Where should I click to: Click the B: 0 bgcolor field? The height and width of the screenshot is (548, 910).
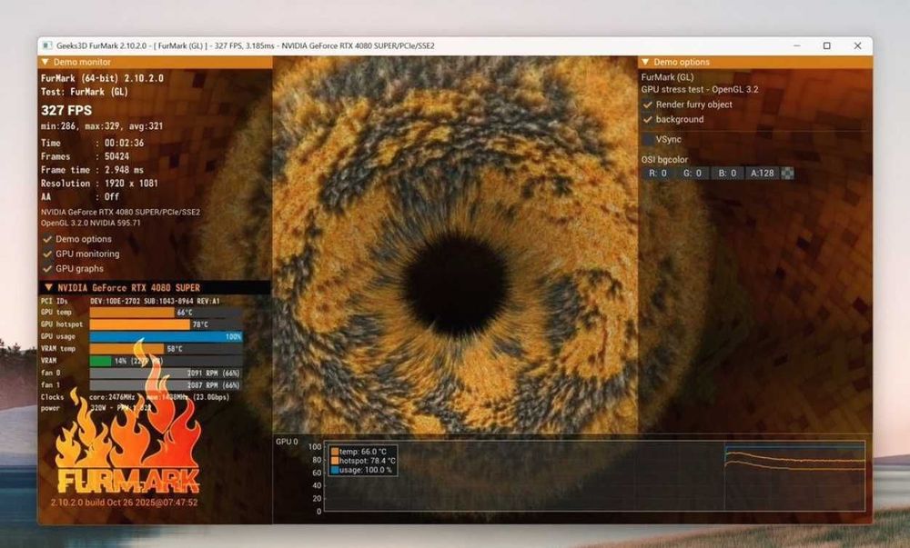(x=727, y=174)
